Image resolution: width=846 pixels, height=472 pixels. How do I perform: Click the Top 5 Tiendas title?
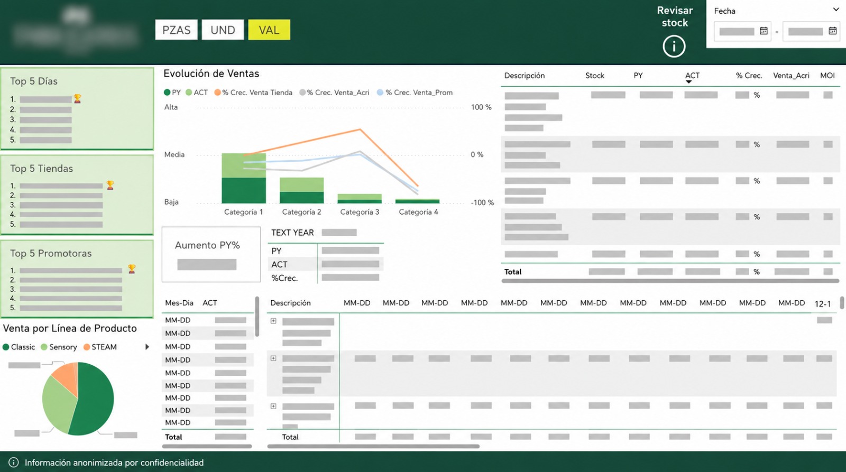(x=41, y=169)
